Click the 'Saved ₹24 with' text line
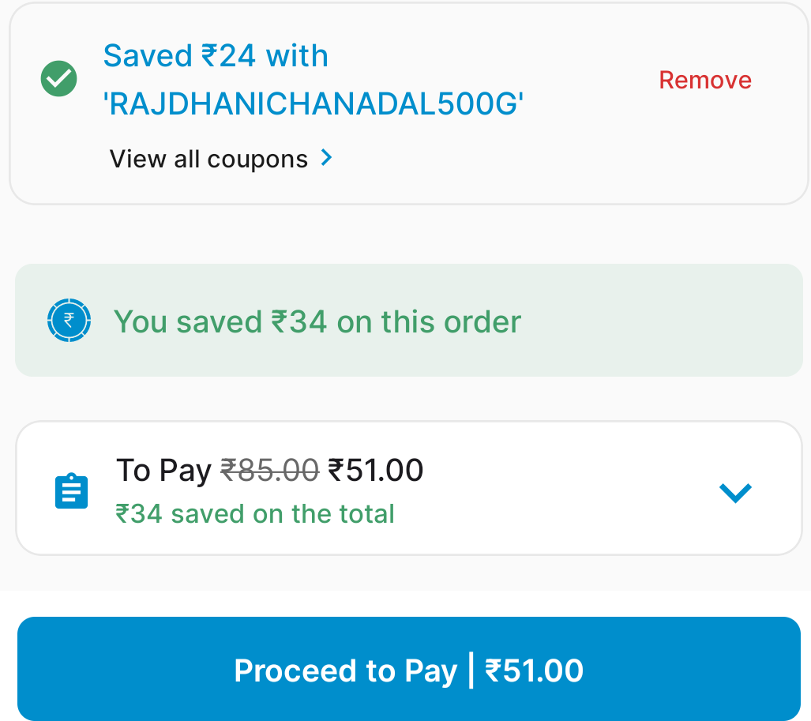The height and width of the screenshot is (721, 811). click(216, 56)
